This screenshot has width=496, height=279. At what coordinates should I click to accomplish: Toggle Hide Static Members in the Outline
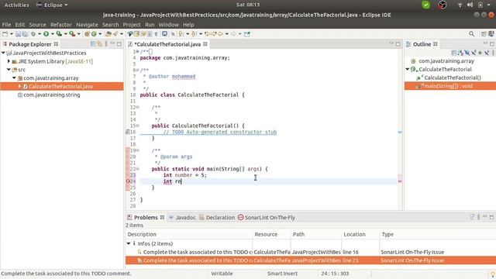474,53
